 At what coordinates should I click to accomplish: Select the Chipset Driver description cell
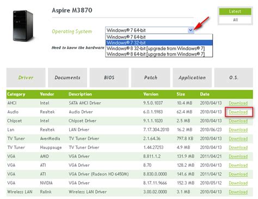82,121
